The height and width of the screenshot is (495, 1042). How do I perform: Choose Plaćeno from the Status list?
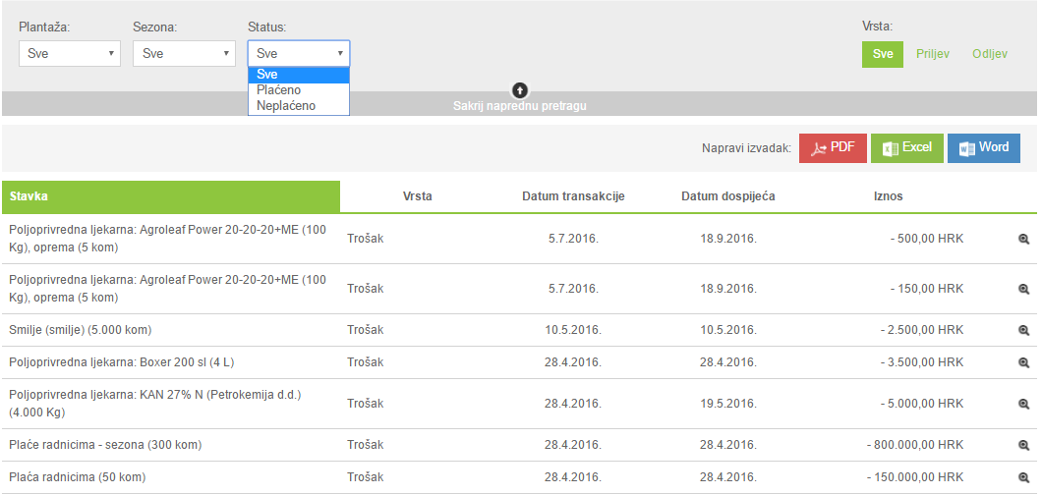click(278, 90)
